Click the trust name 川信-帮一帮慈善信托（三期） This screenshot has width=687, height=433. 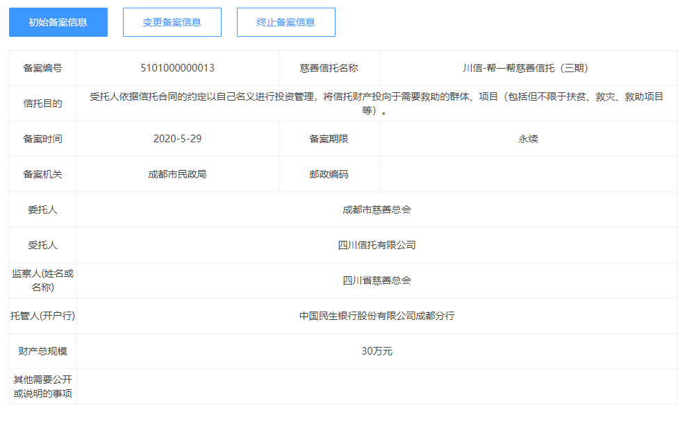coord(528,68)
